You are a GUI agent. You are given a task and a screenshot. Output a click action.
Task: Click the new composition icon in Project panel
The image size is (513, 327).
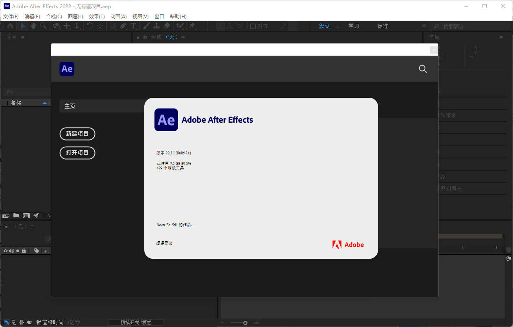[26, 216]
